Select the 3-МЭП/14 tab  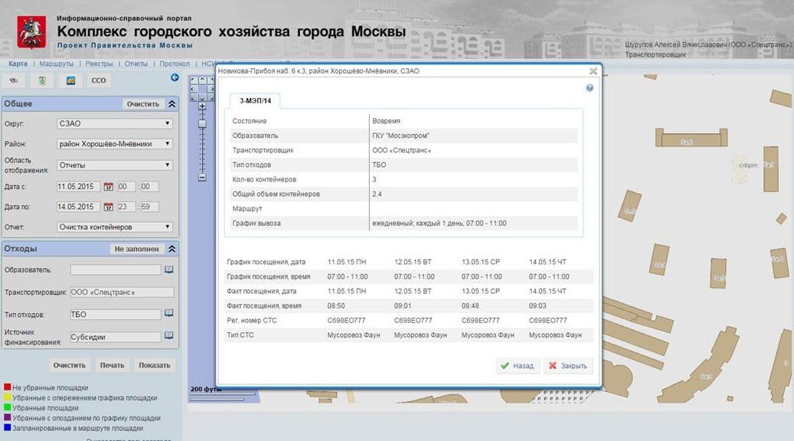[255, 101]
